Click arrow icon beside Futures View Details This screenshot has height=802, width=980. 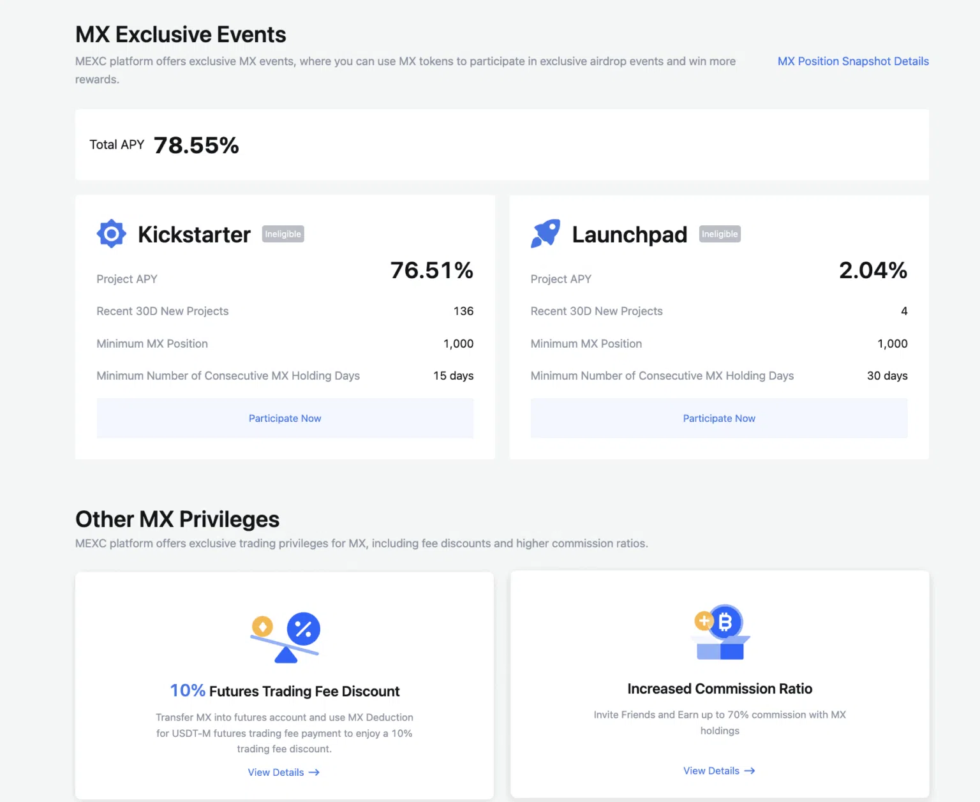(x=314, y=772)
